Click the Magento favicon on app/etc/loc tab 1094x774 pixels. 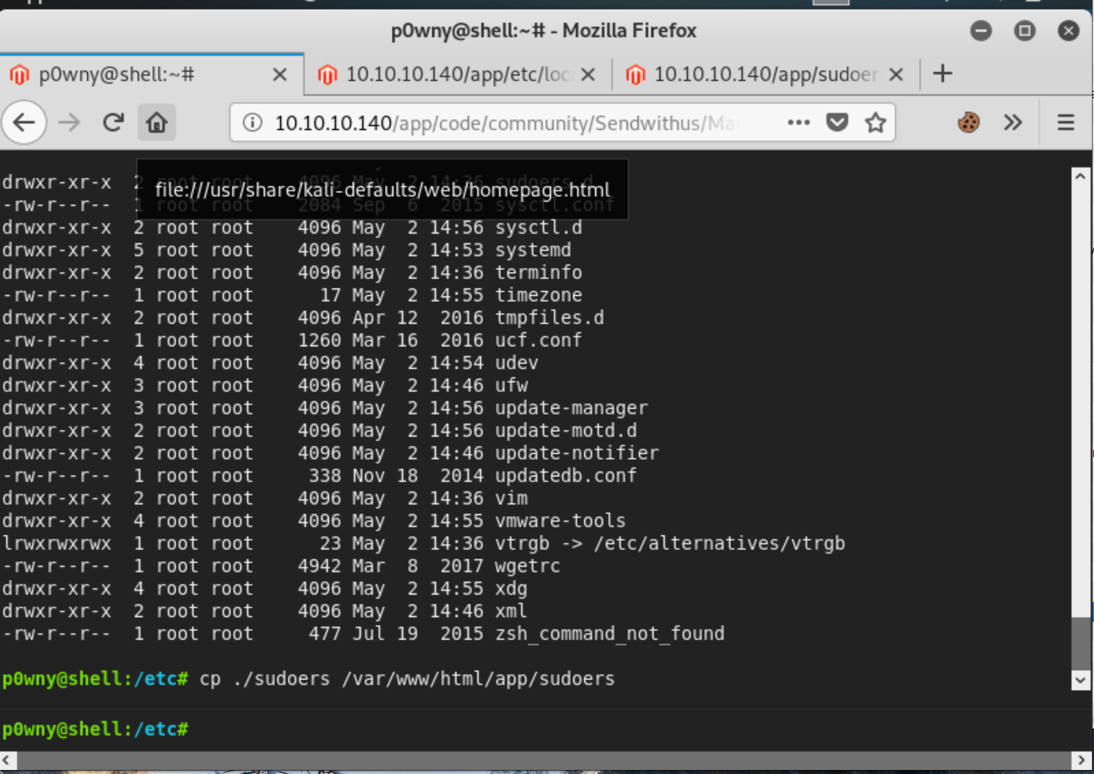click(327, 75)
